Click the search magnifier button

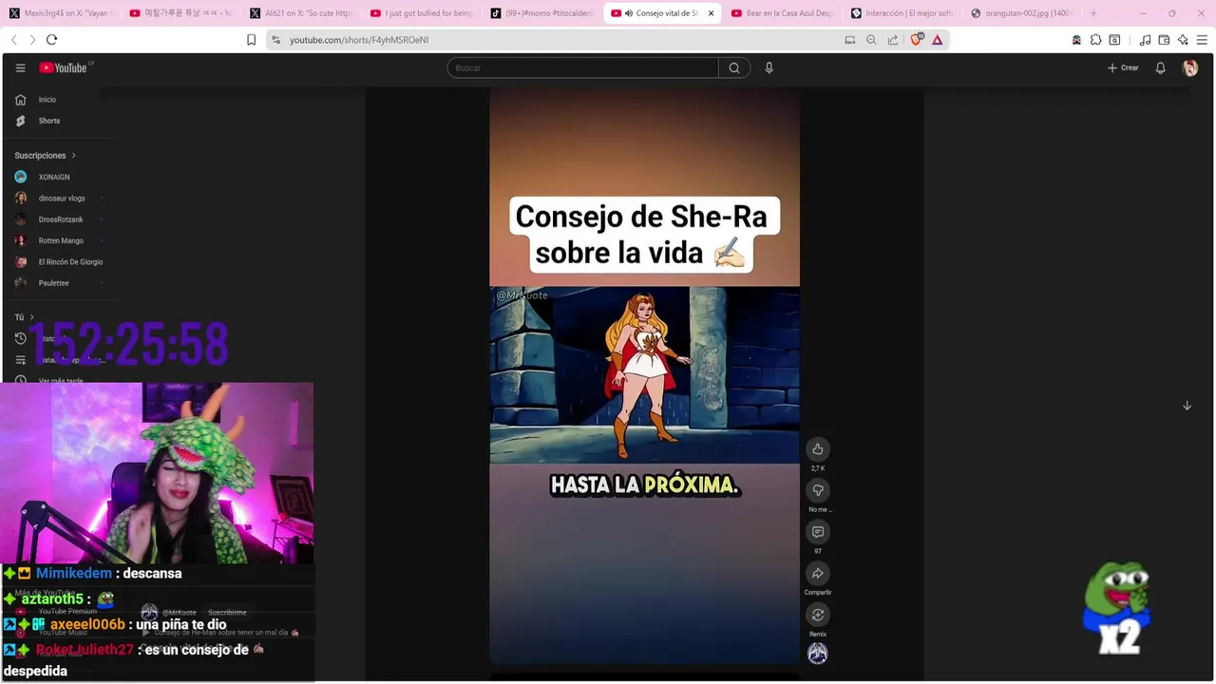tap(734, 67)
